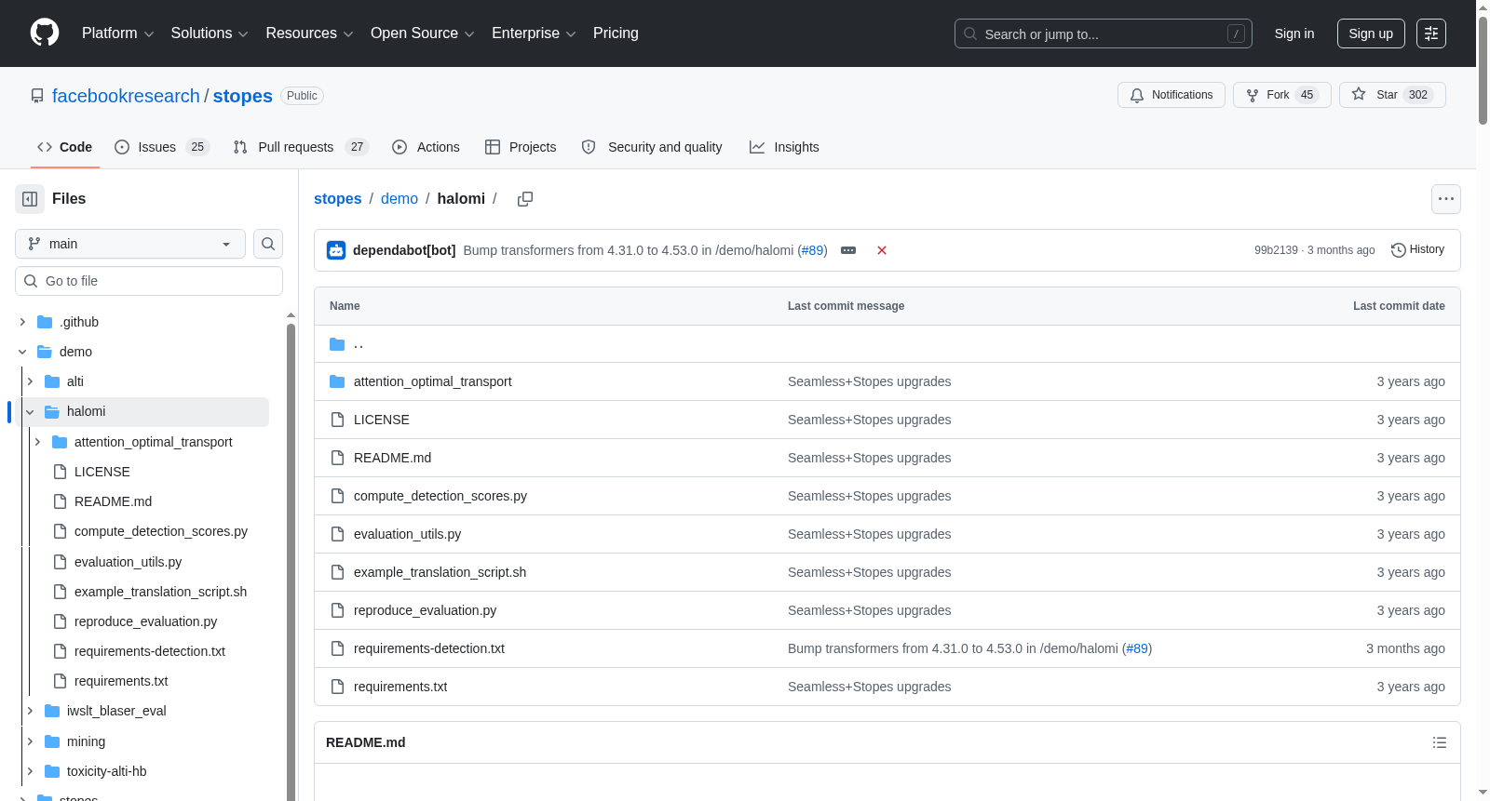Click the Sign in link
This screenshot has height=801, width=1490.
pyautogui.click(x=1294, y=33)
